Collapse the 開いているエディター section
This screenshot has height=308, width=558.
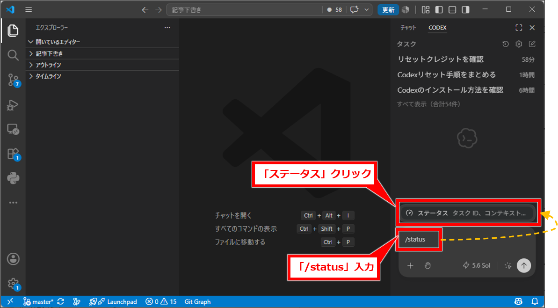[x=102, y=42]
